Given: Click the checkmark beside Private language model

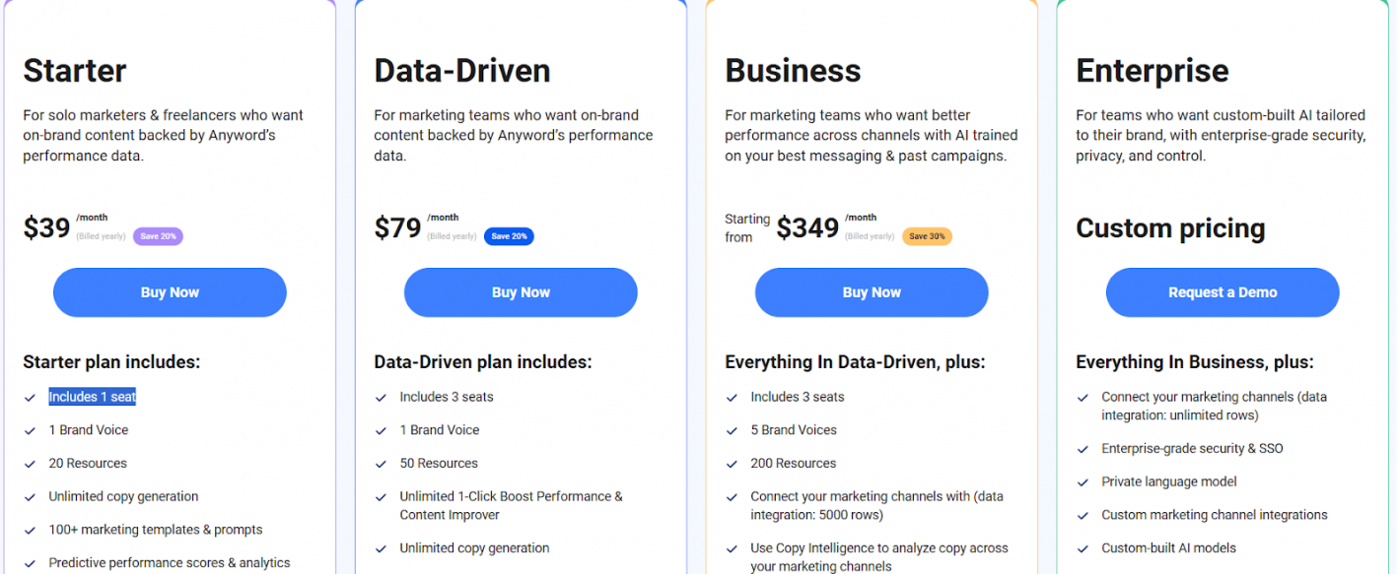Looking at the screenshot, I should (x=1083, y=482).
